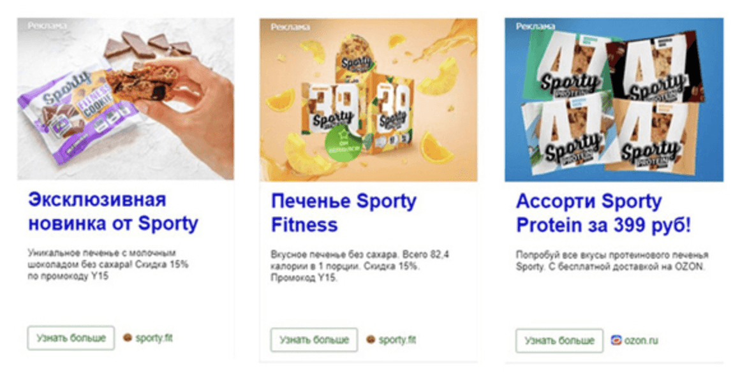
Task: Click the cookie favicon in the middle ad
Action: click(371, 340)
